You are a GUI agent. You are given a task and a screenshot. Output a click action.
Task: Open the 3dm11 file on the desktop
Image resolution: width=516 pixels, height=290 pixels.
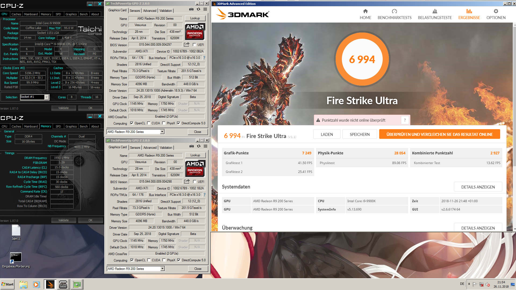16,233
